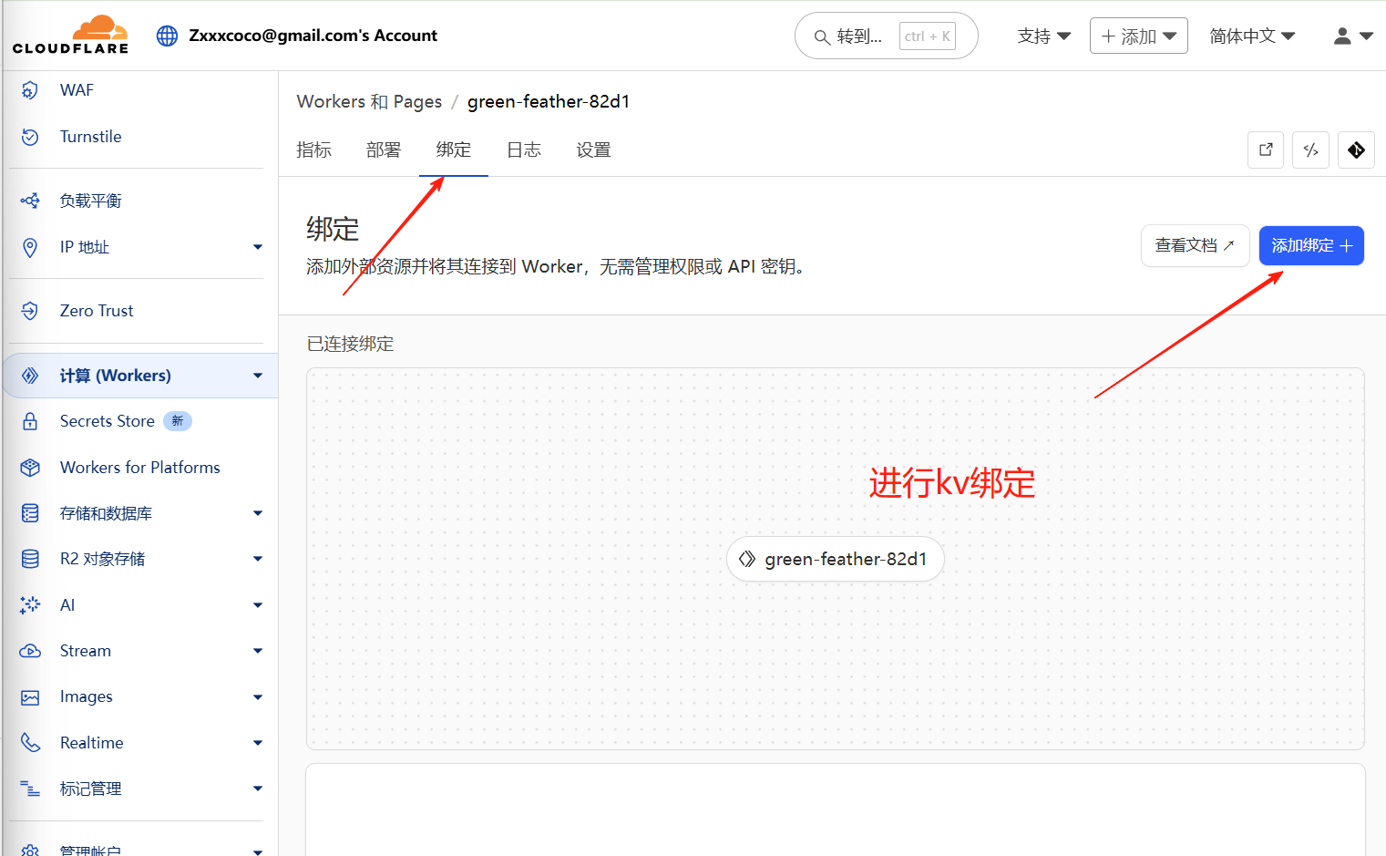
Task: Click the Workers for Platforms cube icon
Action: point(30,468)
